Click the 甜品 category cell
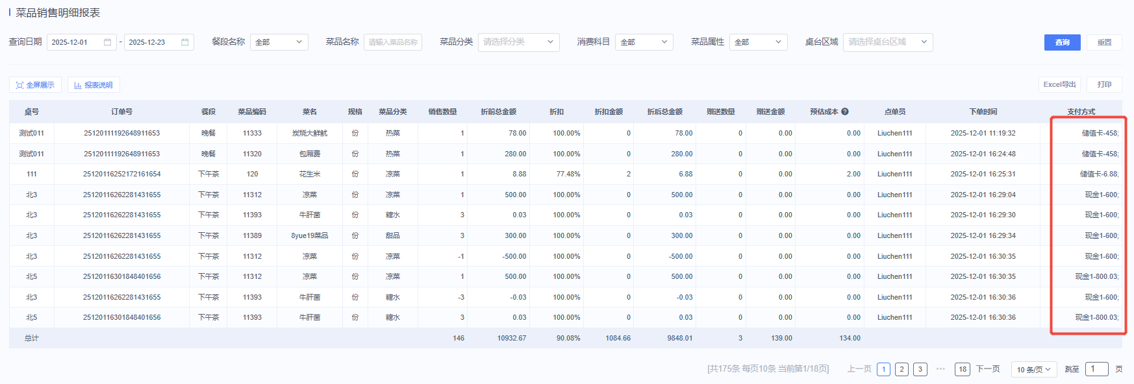1134x384 pixels. [x=393, y=235]
